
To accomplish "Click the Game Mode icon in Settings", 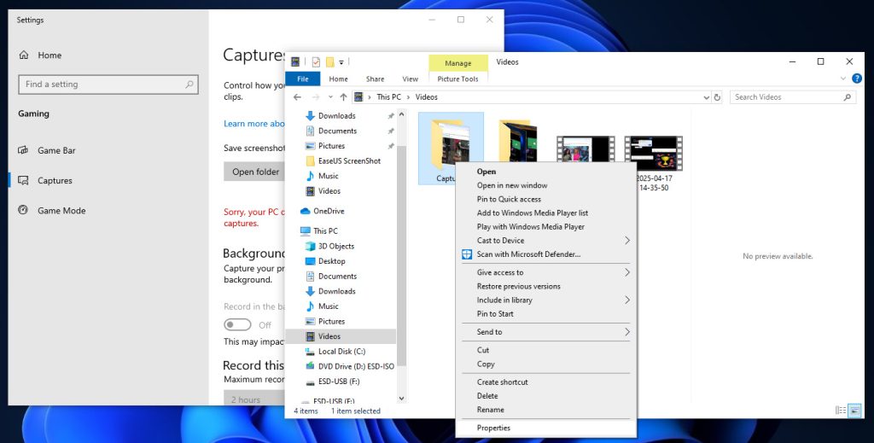I will [23, 211].
